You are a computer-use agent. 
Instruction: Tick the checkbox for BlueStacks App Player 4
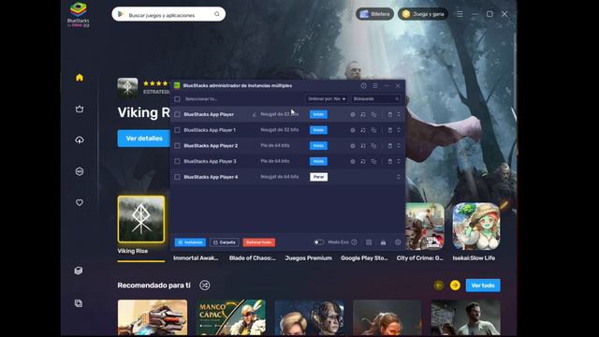(x=177, y=177)
